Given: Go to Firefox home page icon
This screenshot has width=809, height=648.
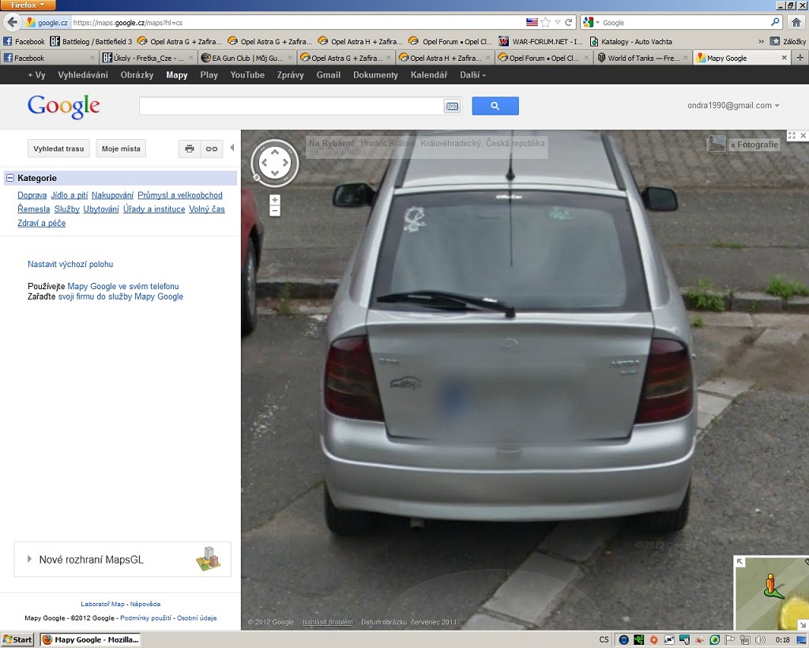Looking at the screenshot, I should 796,22.
